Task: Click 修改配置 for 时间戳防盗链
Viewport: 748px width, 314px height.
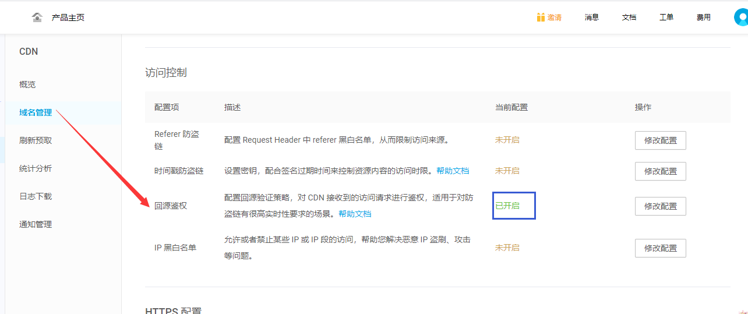Action: point(660,171)
